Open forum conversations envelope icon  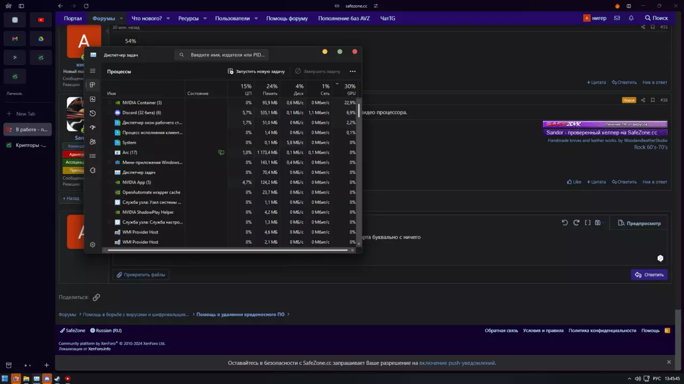(617, 18)
